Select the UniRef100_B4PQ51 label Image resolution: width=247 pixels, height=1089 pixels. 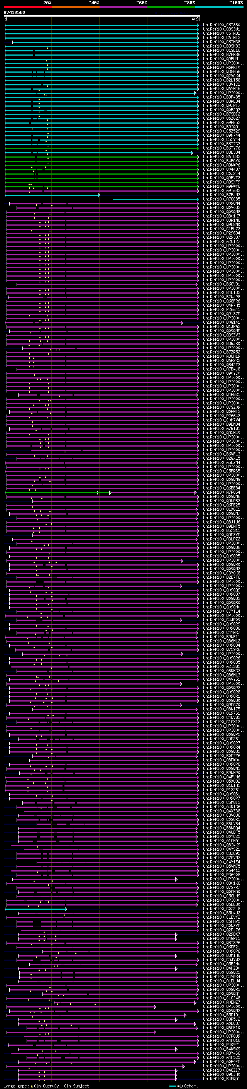coord(222,1079)
